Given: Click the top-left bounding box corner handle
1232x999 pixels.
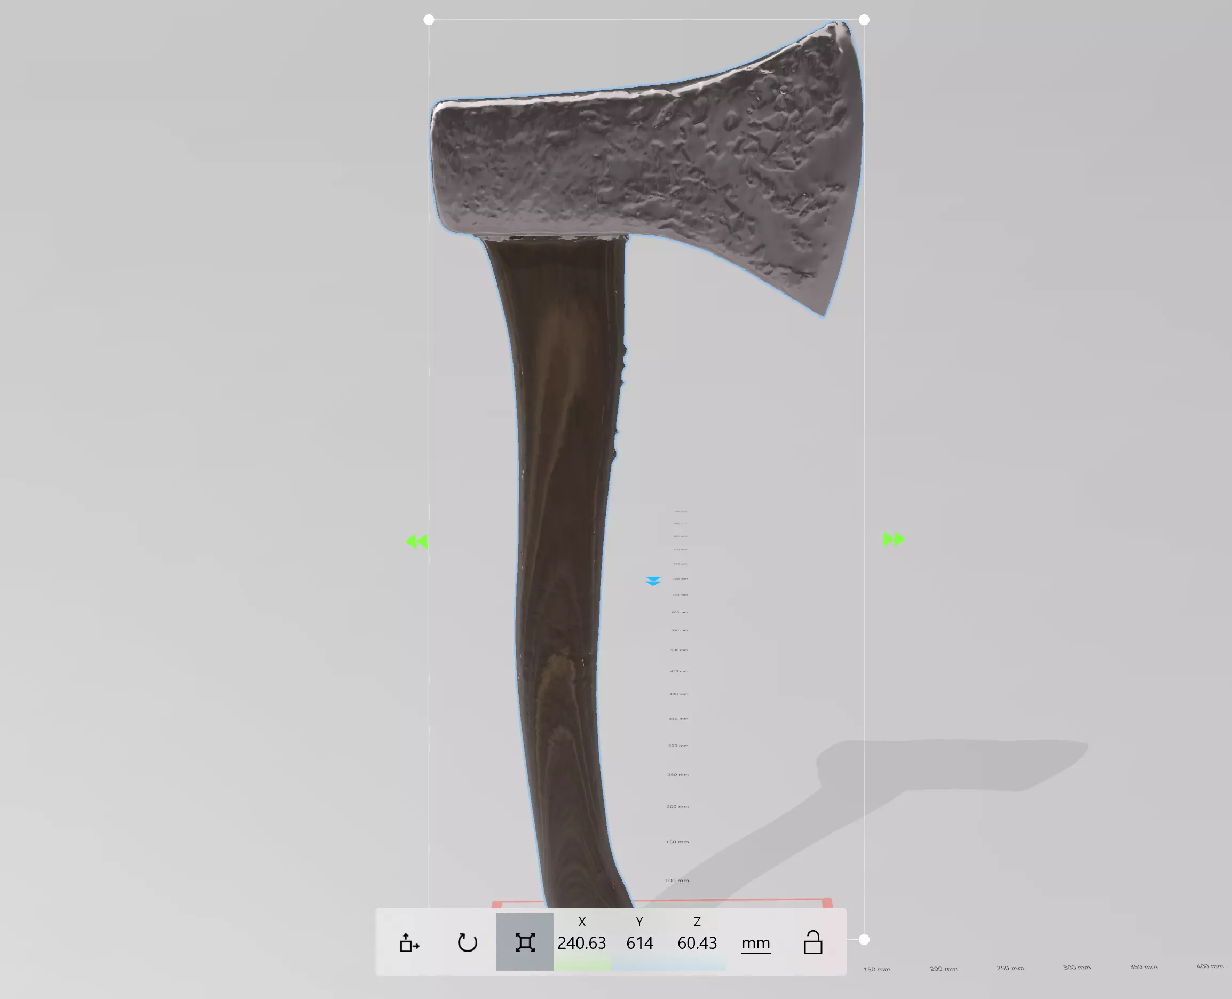Looking at the screenshot, I should pyautogui.click(x=428, y=20).
